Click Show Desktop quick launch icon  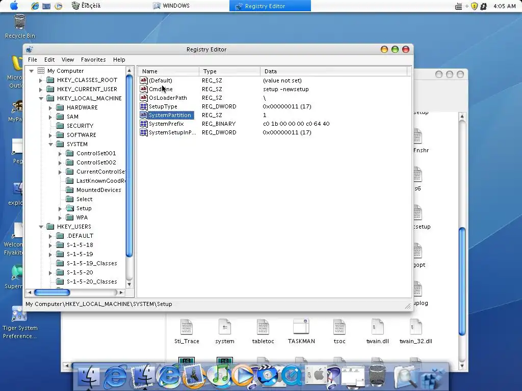[x=46, y=6]
